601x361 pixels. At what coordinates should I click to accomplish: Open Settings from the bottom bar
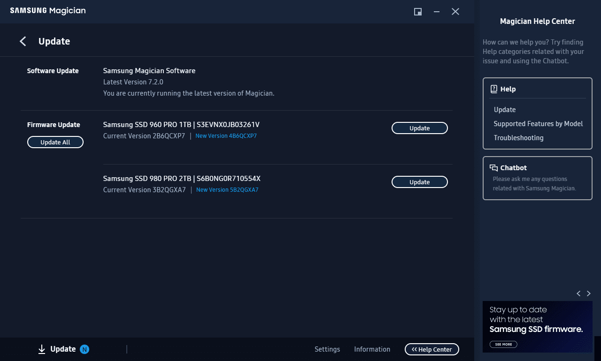point(327,349)
